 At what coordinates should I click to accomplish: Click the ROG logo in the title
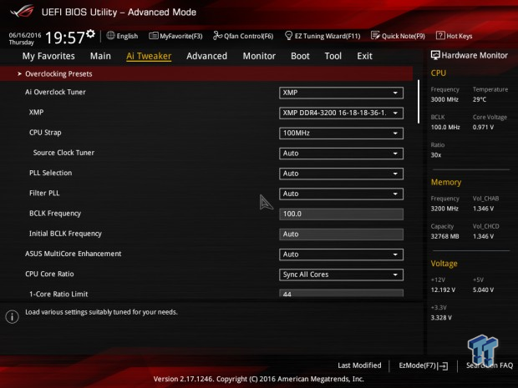point(22,11)
